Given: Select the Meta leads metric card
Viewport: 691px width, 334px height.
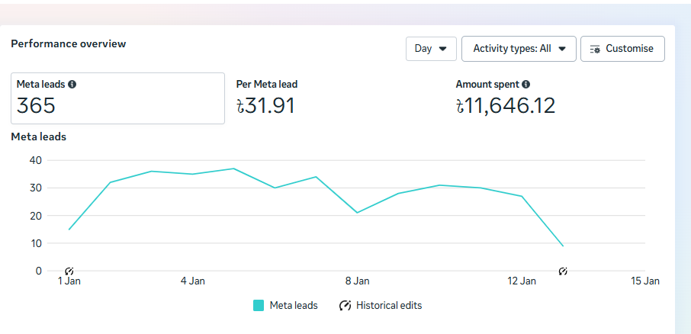Looking at the screenshot, I should coord(117,98).
